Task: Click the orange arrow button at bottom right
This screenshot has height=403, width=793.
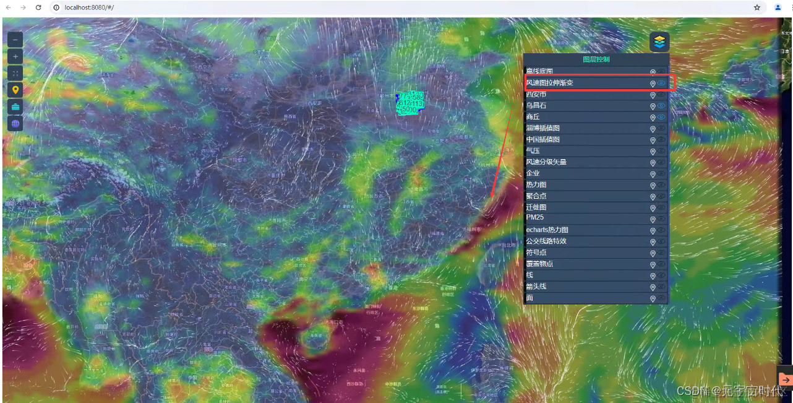Action: coord(785,378)
